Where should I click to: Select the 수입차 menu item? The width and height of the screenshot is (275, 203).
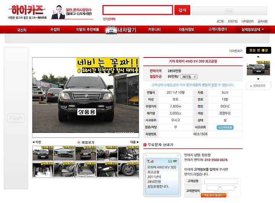(x=55, y=30)
